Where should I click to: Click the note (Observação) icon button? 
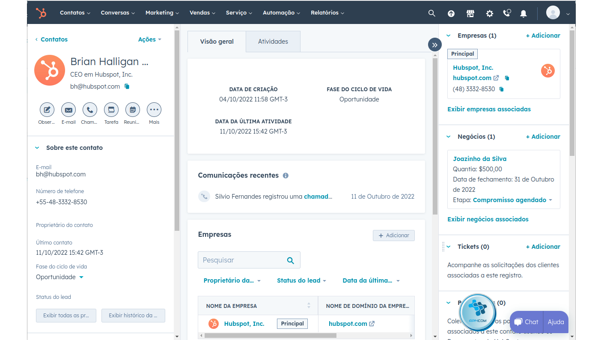point(47,110)
